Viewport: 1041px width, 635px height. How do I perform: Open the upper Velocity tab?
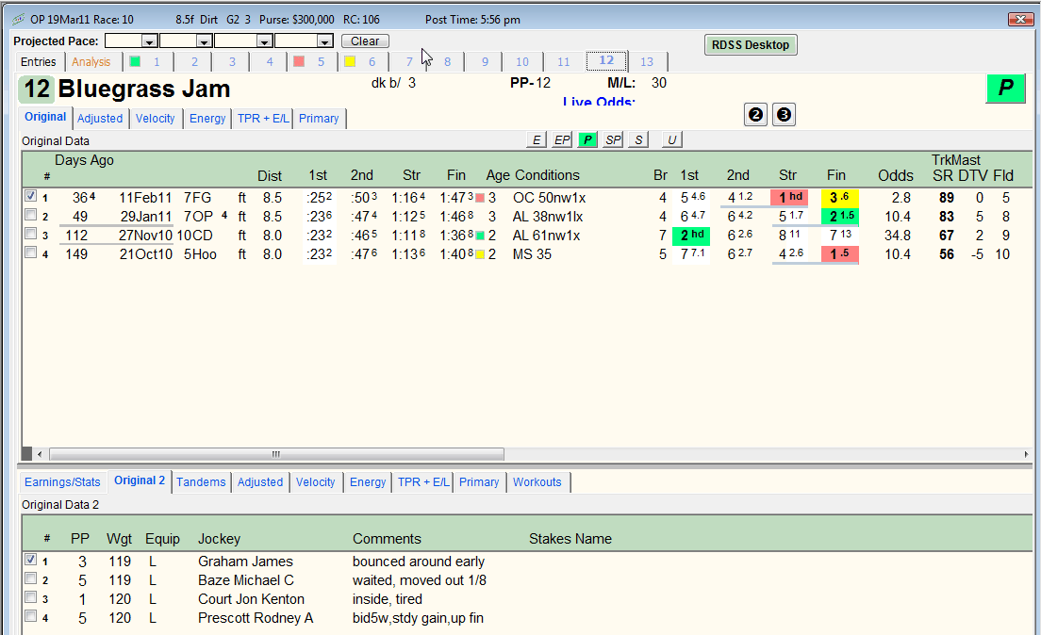click(156, 118)
